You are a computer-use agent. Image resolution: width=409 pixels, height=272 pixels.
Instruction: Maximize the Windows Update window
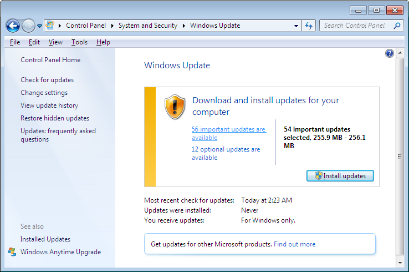click(376, 11)
